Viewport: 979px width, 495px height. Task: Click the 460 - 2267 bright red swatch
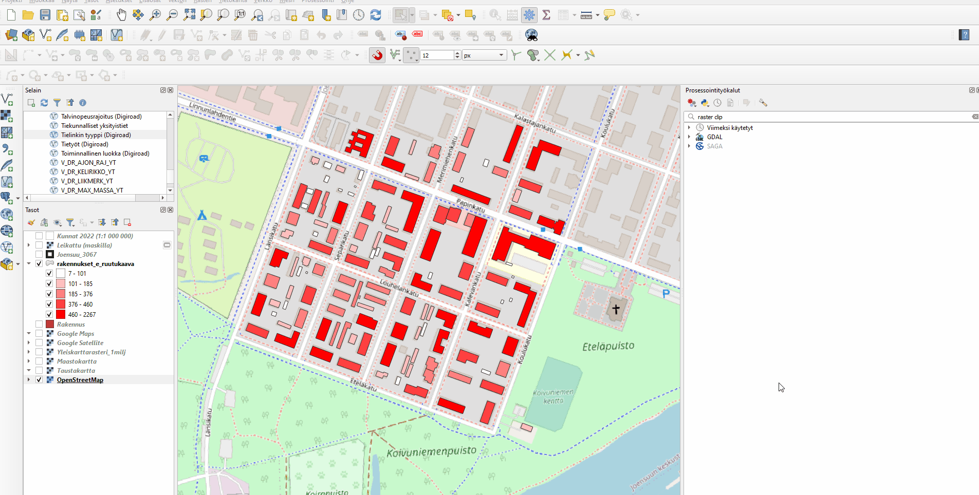pos(61,315)
